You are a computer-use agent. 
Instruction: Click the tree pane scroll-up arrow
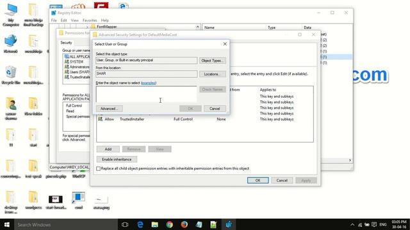(x=198, y=27)
